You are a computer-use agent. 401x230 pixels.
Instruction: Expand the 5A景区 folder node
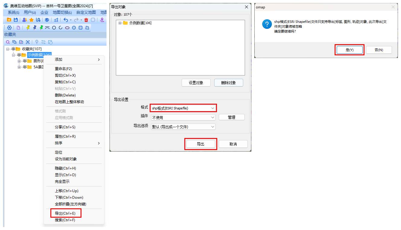point(19,67)
